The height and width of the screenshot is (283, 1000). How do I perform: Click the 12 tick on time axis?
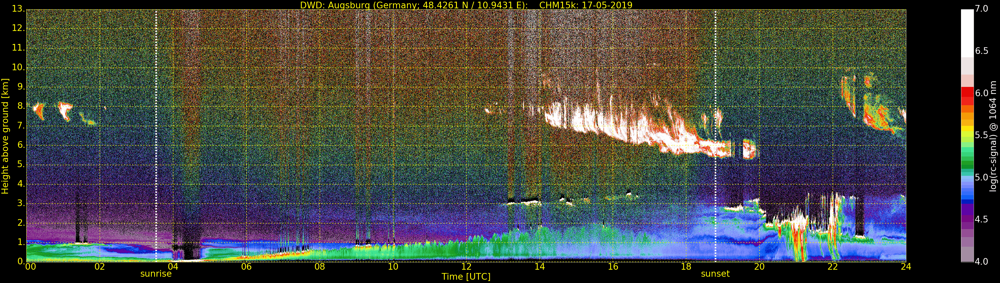coord(466,267)
